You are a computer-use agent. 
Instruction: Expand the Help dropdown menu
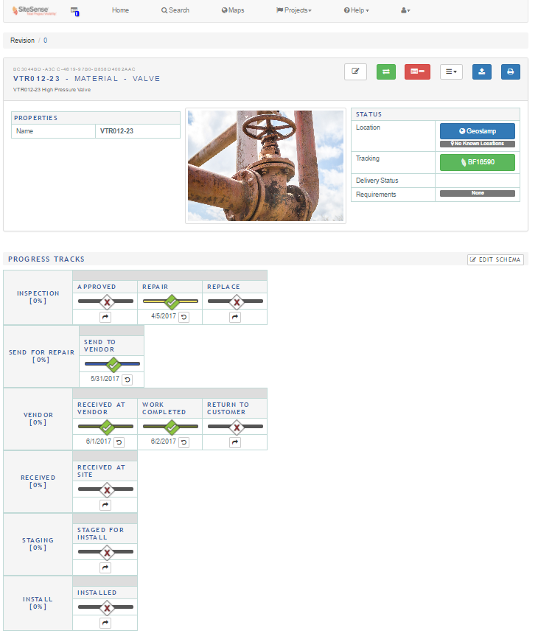coord(356,10)
